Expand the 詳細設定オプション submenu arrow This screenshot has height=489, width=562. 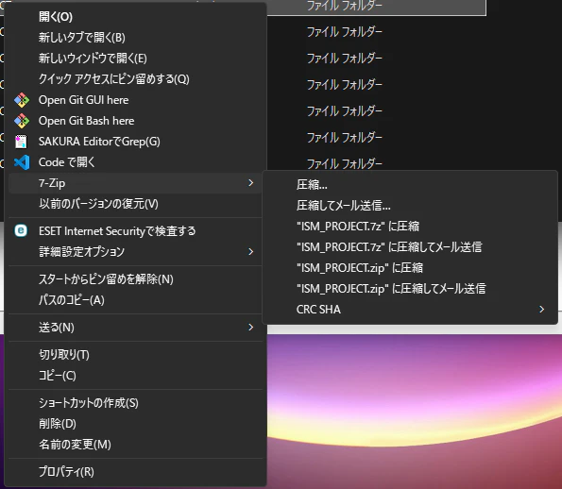pyautogui.click(x=251, y=252)
